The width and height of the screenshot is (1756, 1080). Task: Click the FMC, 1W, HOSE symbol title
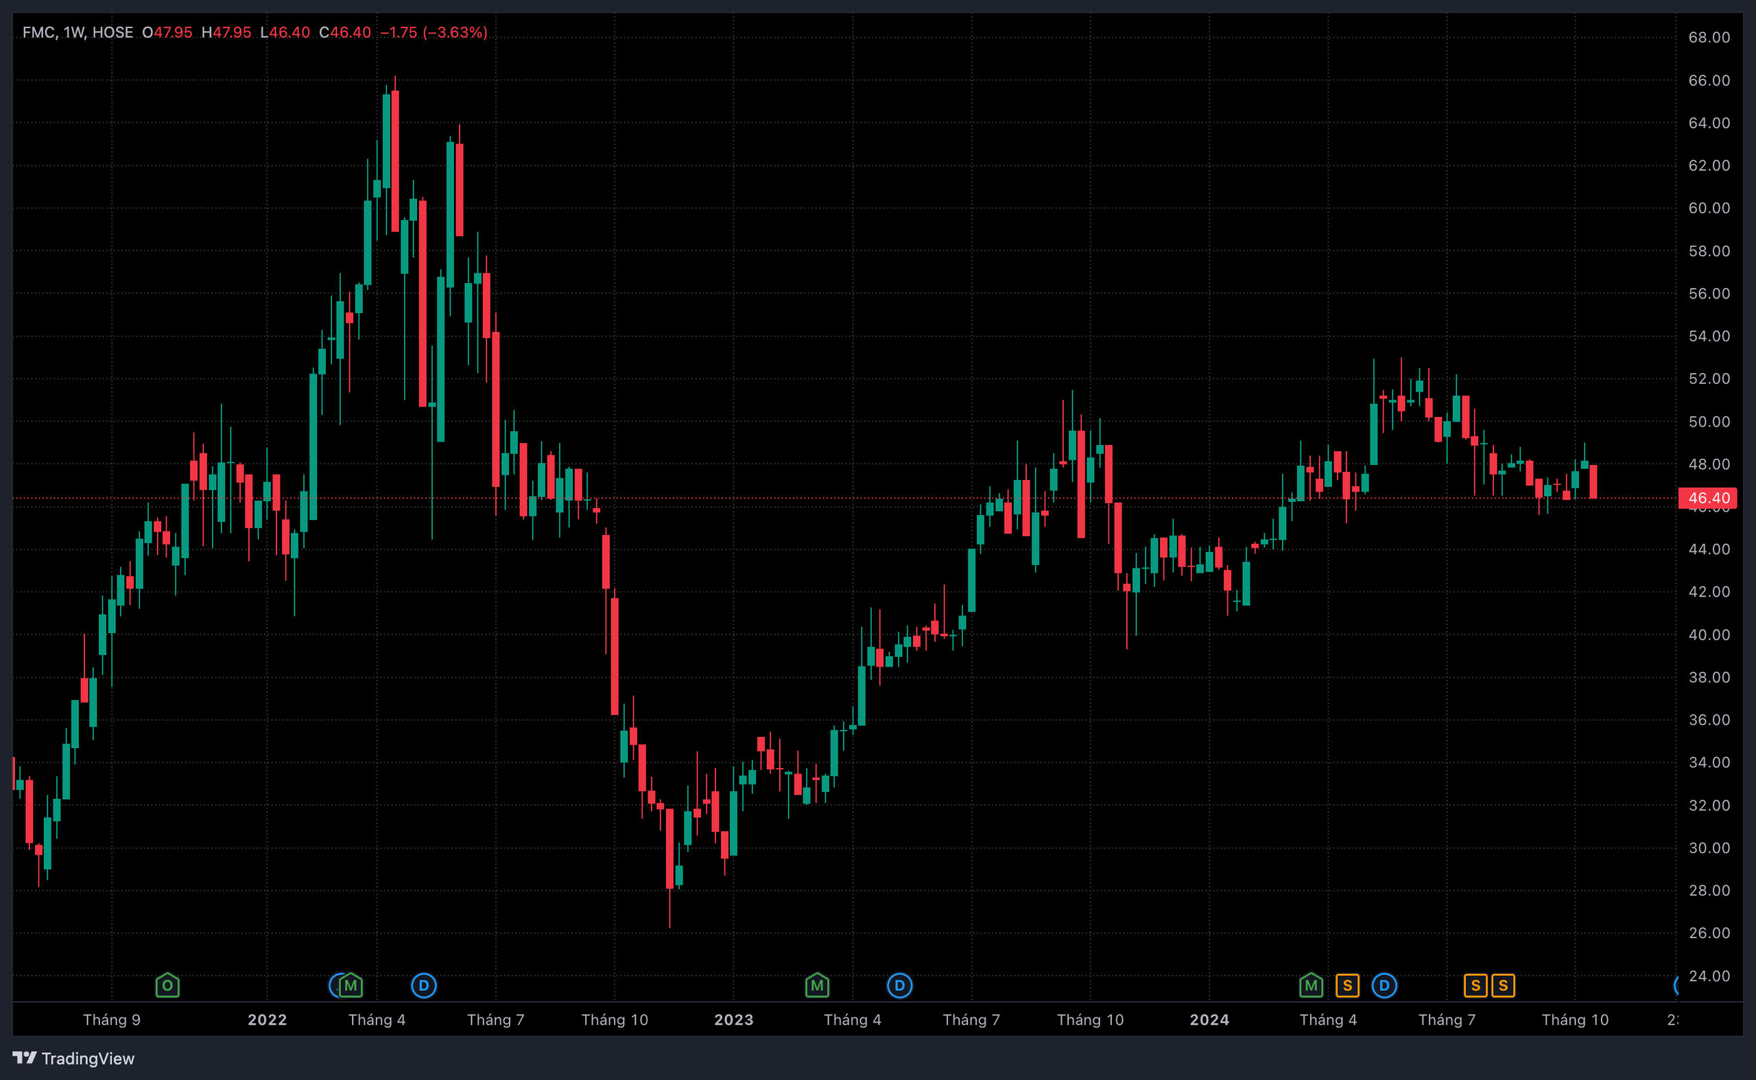point(78,32)
